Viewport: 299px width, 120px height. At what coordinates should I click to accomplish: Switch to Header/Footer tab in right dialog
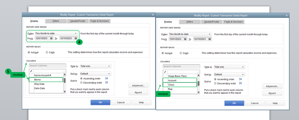[212, 22]
